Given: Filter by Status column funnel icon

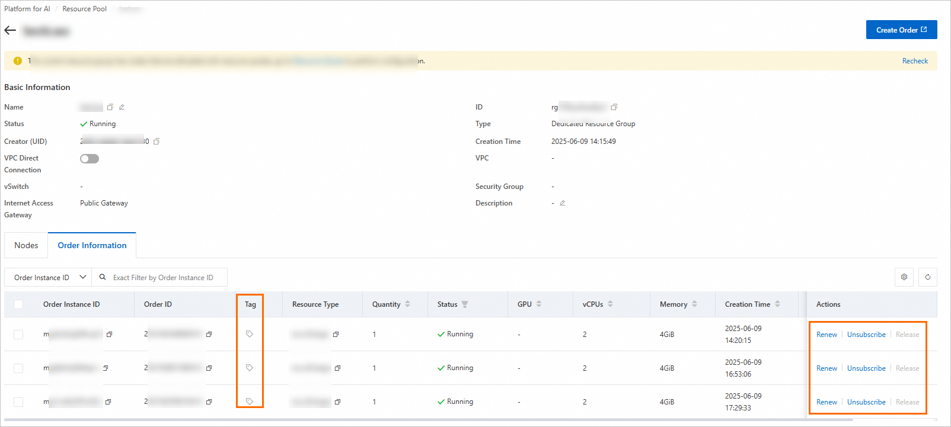Looking at the screenshot, I should tap(465, 304).
